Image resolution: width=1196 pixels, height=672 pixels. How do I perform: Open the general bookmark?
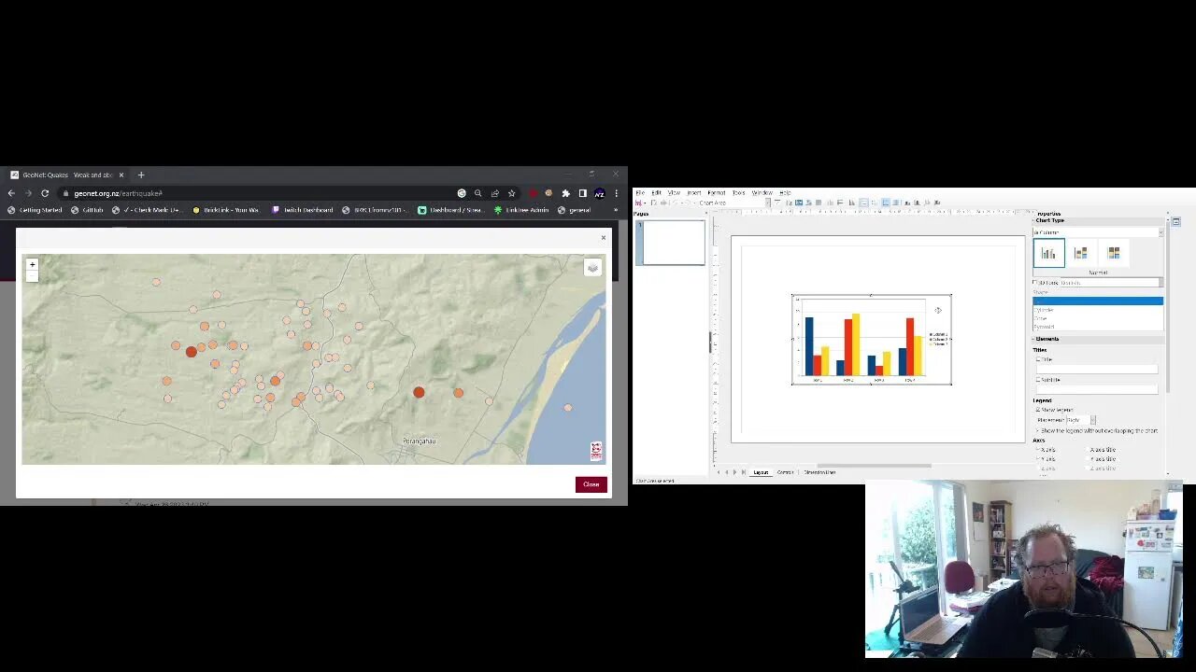tap(575, 210)
